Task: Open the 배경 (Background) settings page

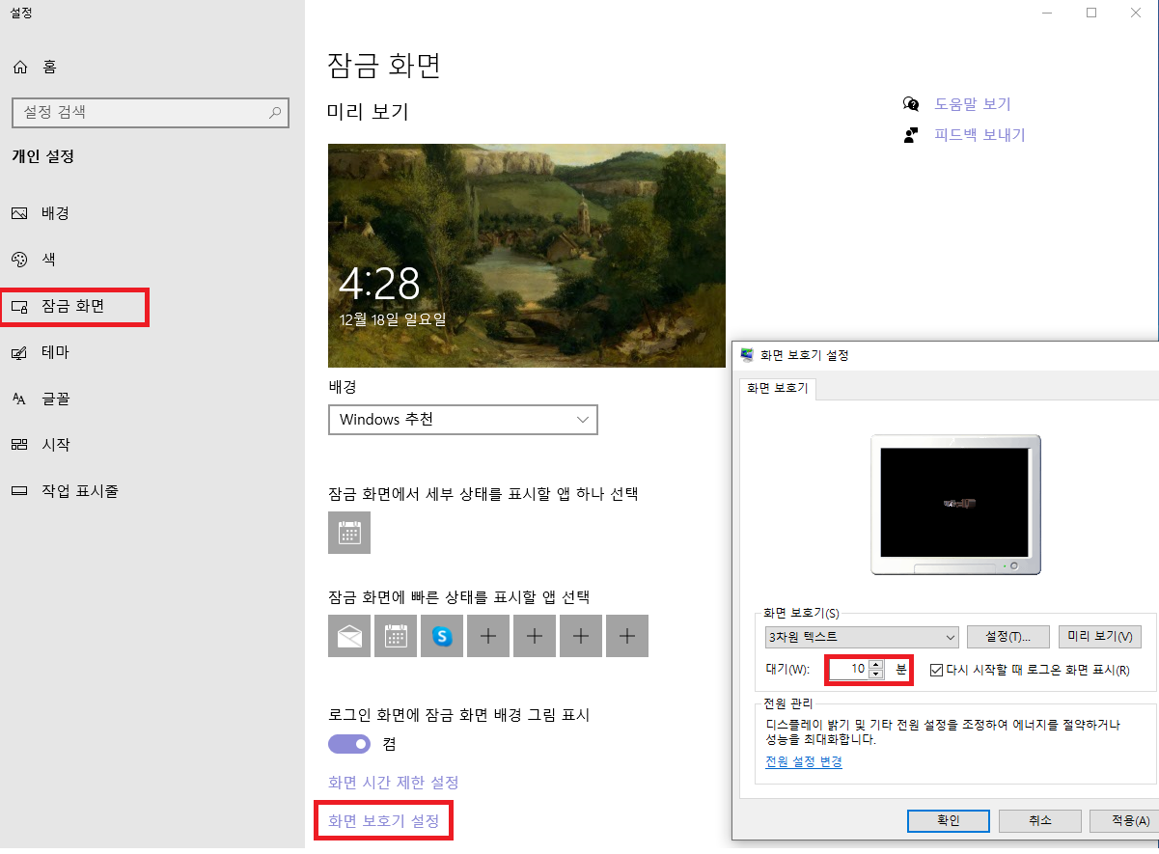Action: coord(54,213)
